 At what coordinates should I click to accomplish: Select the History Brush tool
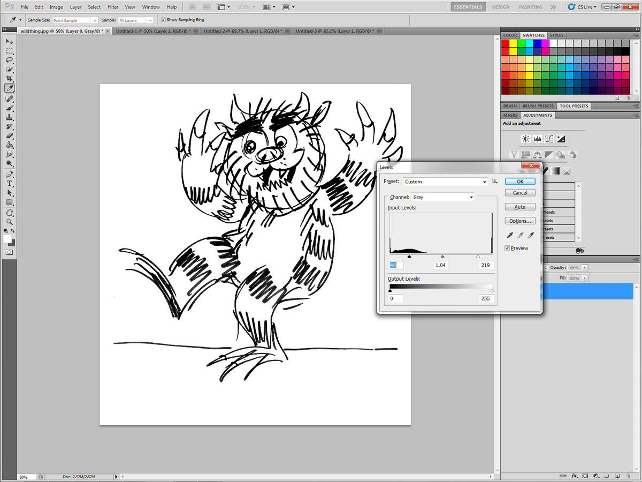coord(10,126)
